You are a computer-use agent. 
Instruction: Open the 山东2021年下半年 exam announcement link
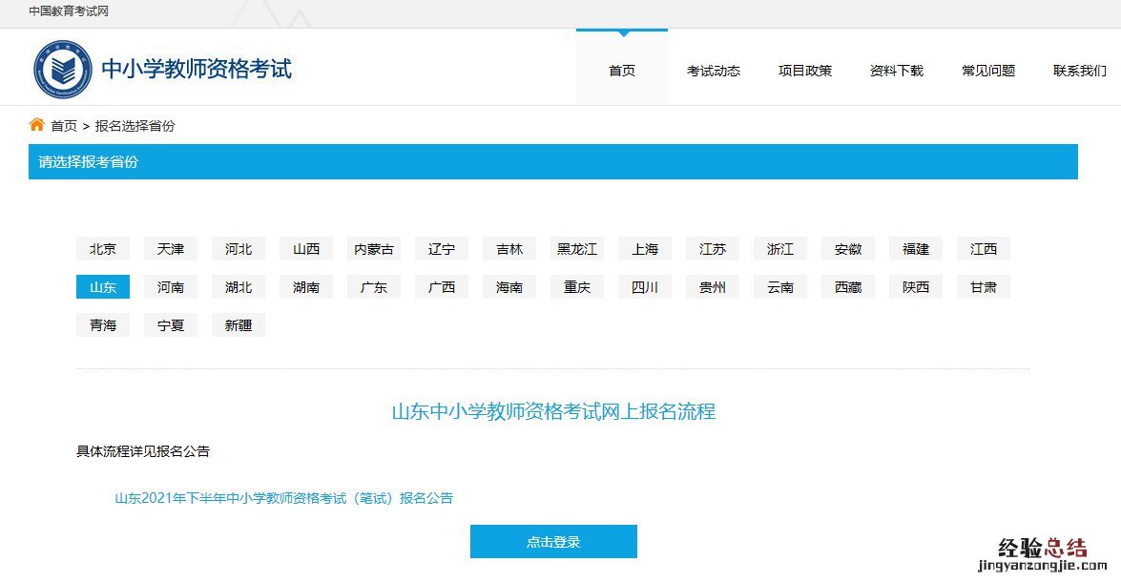[x=283, y=498]
